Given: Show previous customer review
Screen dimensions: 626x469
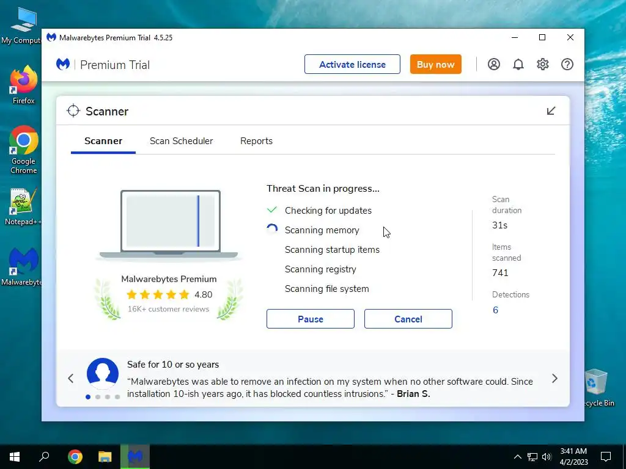Looking at the screenshot, I should [71, 378].
